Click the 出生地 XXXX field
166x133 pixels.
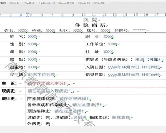coord(32,67)
